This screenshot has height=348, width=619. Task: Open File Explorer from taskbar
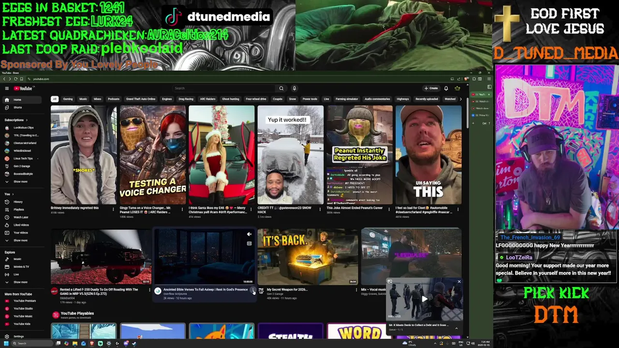(x=75, y=343)
